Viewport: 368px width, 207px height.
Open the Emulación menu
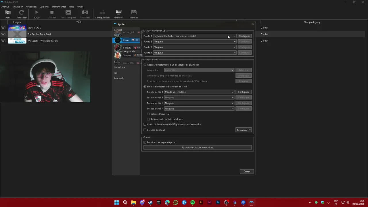click(x=18, y=7)
